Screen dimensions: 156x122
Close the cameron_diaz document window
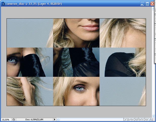point(152,4)
